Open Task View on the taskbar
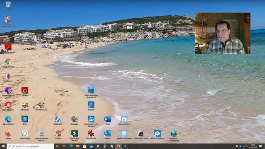This screenshot has width=265, height=149. point(64,146)
